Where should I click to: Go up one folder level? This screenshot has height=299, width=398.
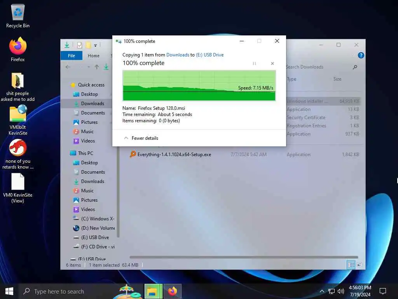(97, 67)
